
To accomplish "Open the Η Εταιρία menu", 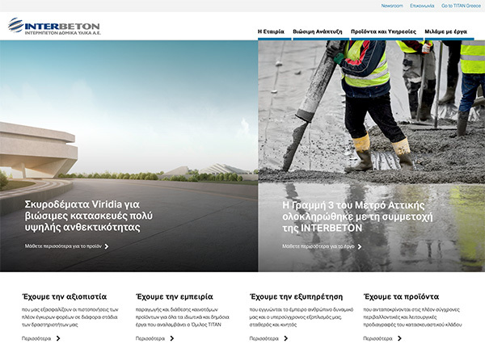I will tap(271, 31).
